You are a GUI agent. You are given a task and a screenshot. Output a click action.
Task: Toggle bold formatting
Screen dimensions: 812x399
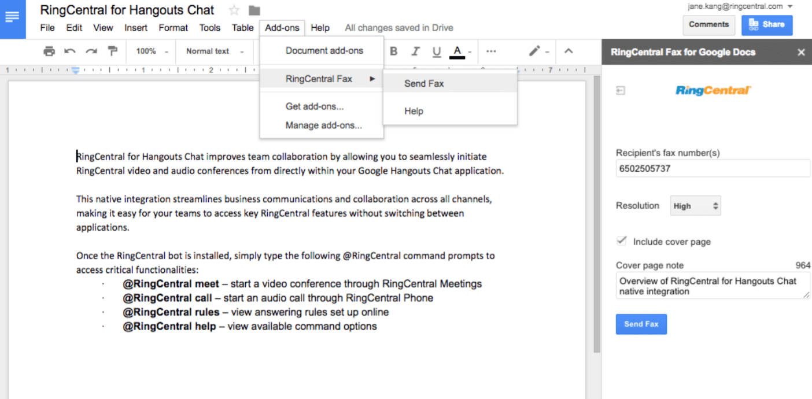[394, 51]
